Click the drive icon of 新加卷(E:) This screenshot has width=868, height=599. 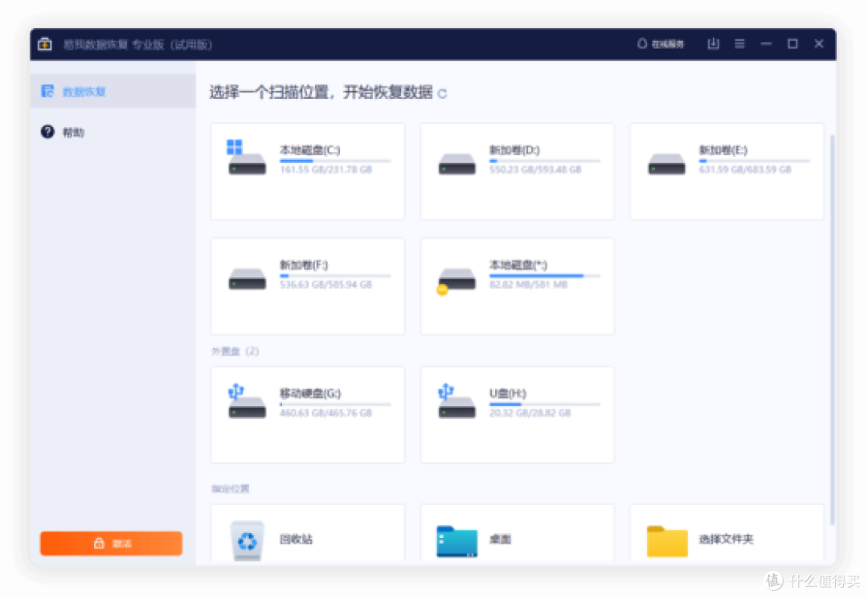point(666,164)
